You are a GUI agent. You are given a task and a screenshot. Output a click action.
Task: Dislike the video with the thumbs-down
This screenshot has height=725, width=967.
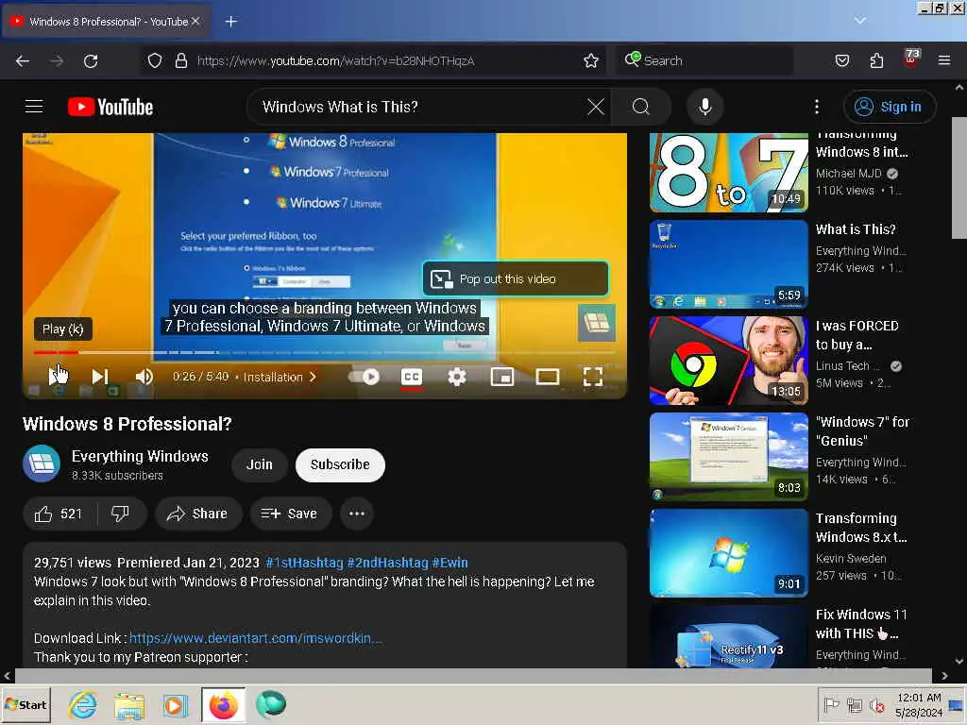[x=120, y=514]
